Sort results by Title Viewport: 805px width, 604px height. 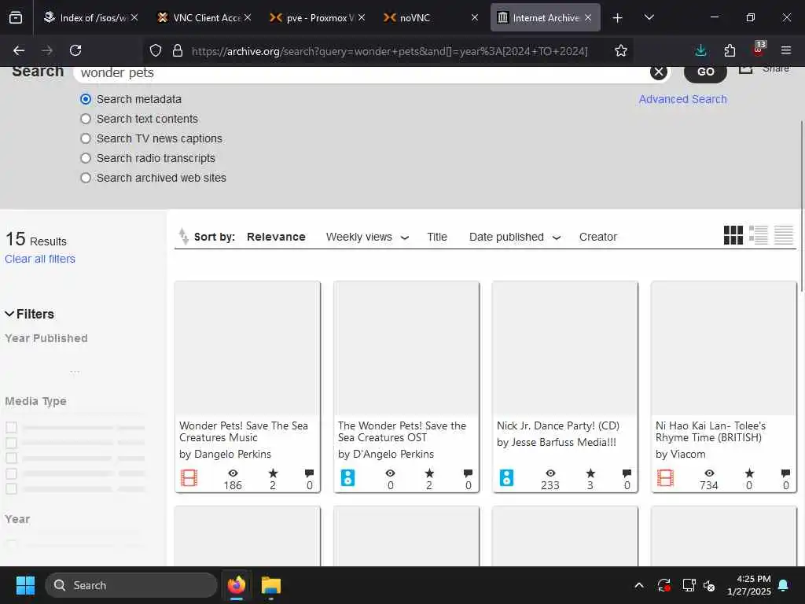pyautogui.click(x=437, y=237)
